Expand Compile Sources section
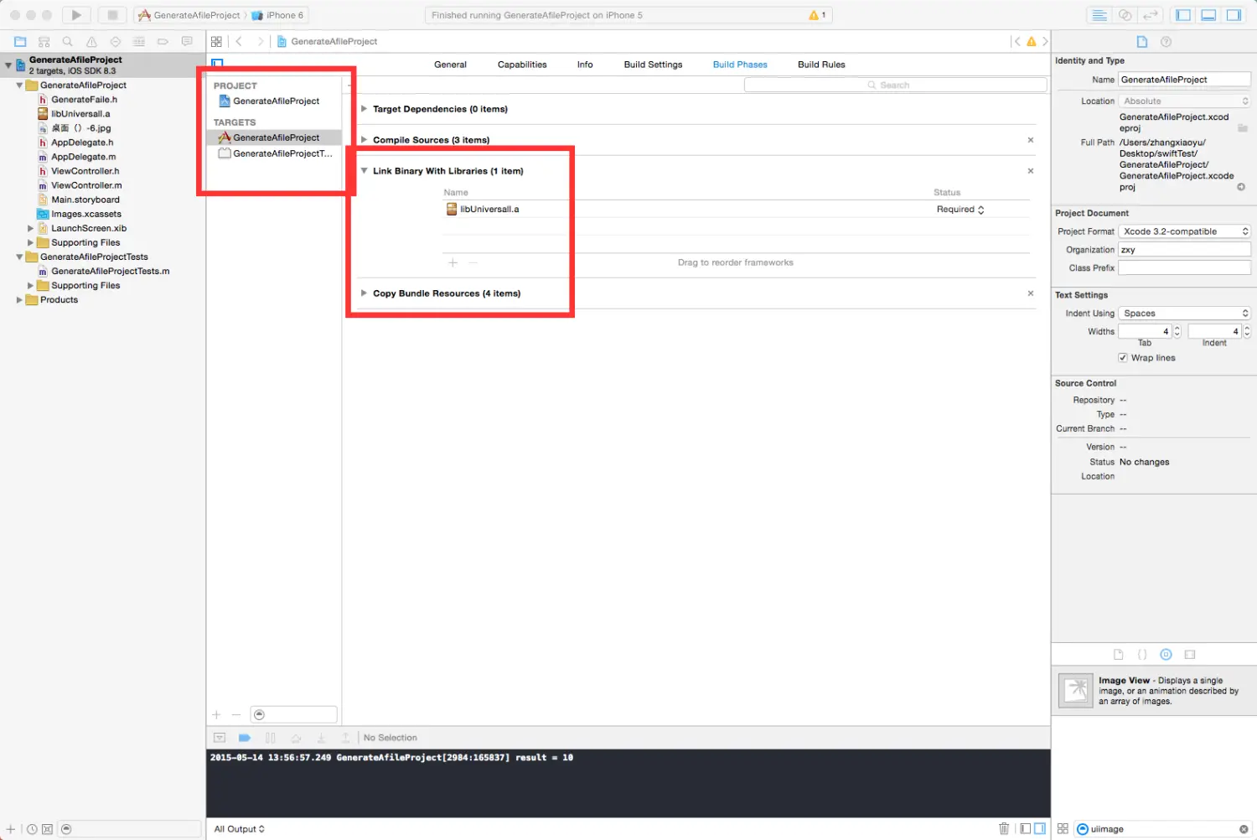The height and width of the screenshot is (840, 1257). [x=364, y=140]
